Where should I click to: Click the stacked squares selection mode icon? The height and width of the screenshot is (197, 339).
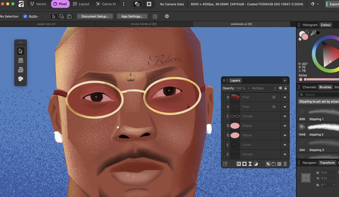pos(69,16)
